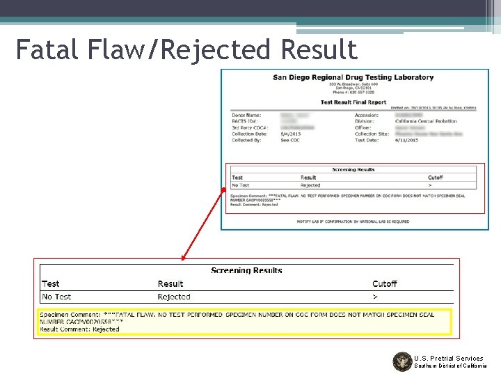This screenshot has width=501, height=376.
Task: Click Result column header in enlarged table
Action: click(x=170, y=284)
